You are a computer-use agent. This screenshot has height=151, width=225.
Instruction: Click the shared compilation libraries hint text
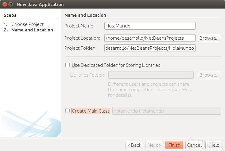(x=150, y=90)
